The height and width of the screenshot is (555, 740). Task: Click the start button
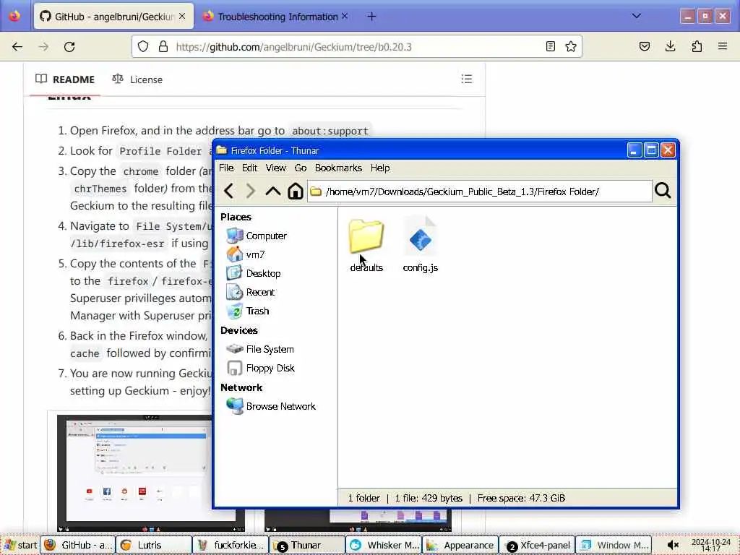coord(20,545)
